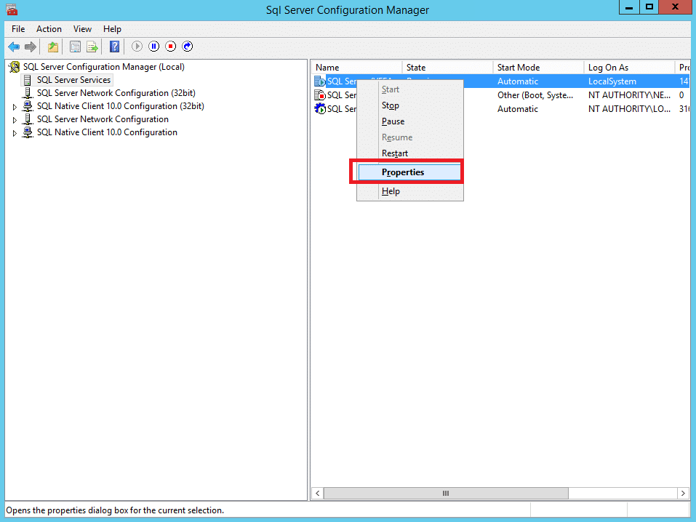Click the SQL Server Network Configuration icon
The height and width of the screenshot is (522, 696).
pos(28,119)
